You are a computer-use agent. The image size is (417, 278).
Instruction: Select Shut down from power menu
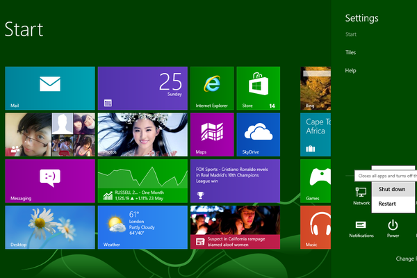[x=393, y=189]
